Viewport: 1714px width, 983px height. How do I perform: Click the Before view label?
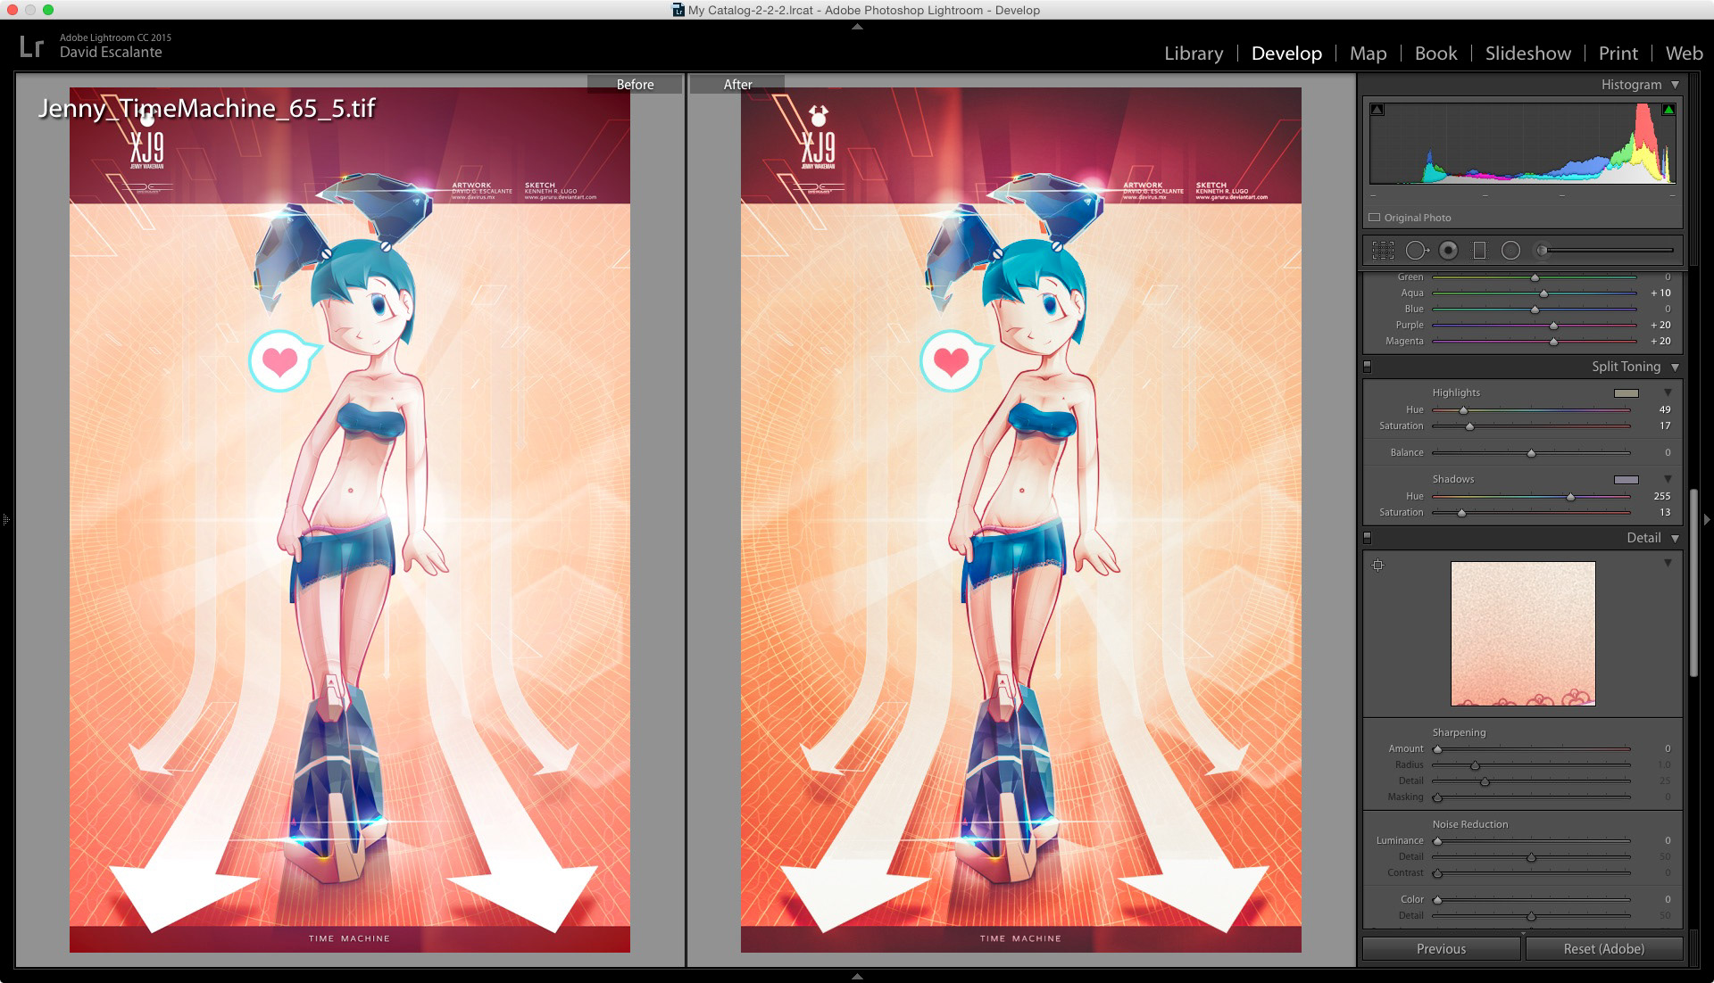point(635,84)
